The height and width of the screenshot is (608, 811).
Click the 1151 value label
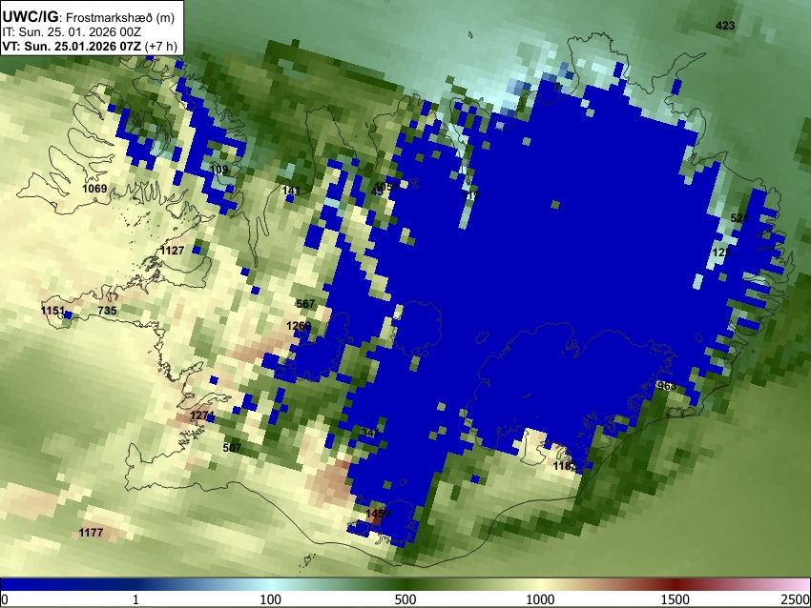[x=53, y=311]
